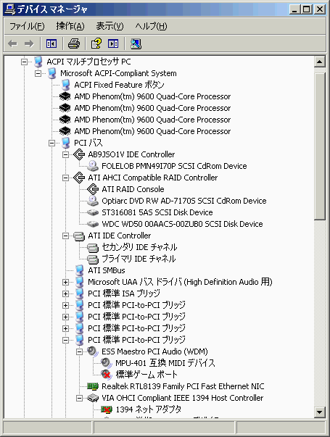The width and height of the screenshot is (330, 437).
Task: Collapse the ATI IDE Controller node
Action: coord(65,236)
